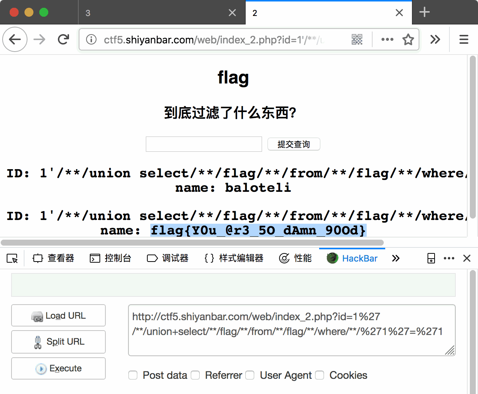Click the page vertical scrollbar

click(473, 137)
